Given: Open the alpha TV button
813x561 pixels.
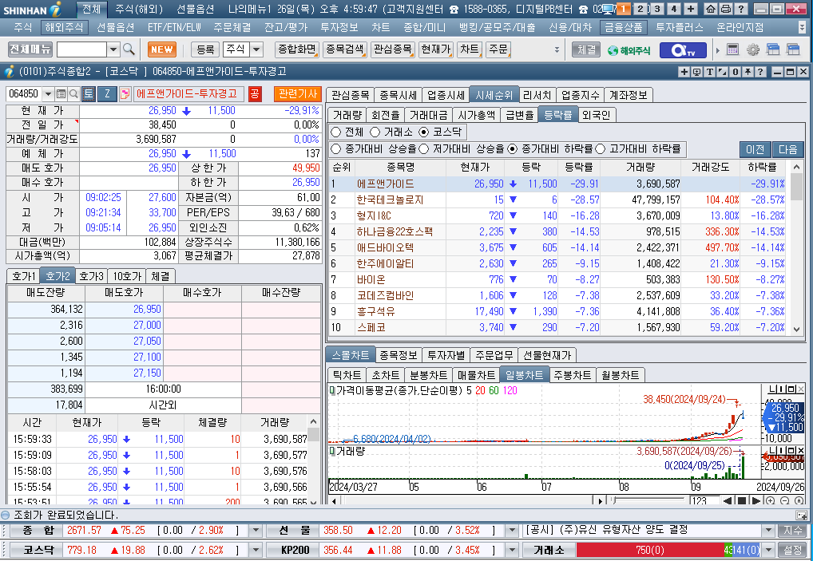Looking at the screenshot, I should point(683,50).
